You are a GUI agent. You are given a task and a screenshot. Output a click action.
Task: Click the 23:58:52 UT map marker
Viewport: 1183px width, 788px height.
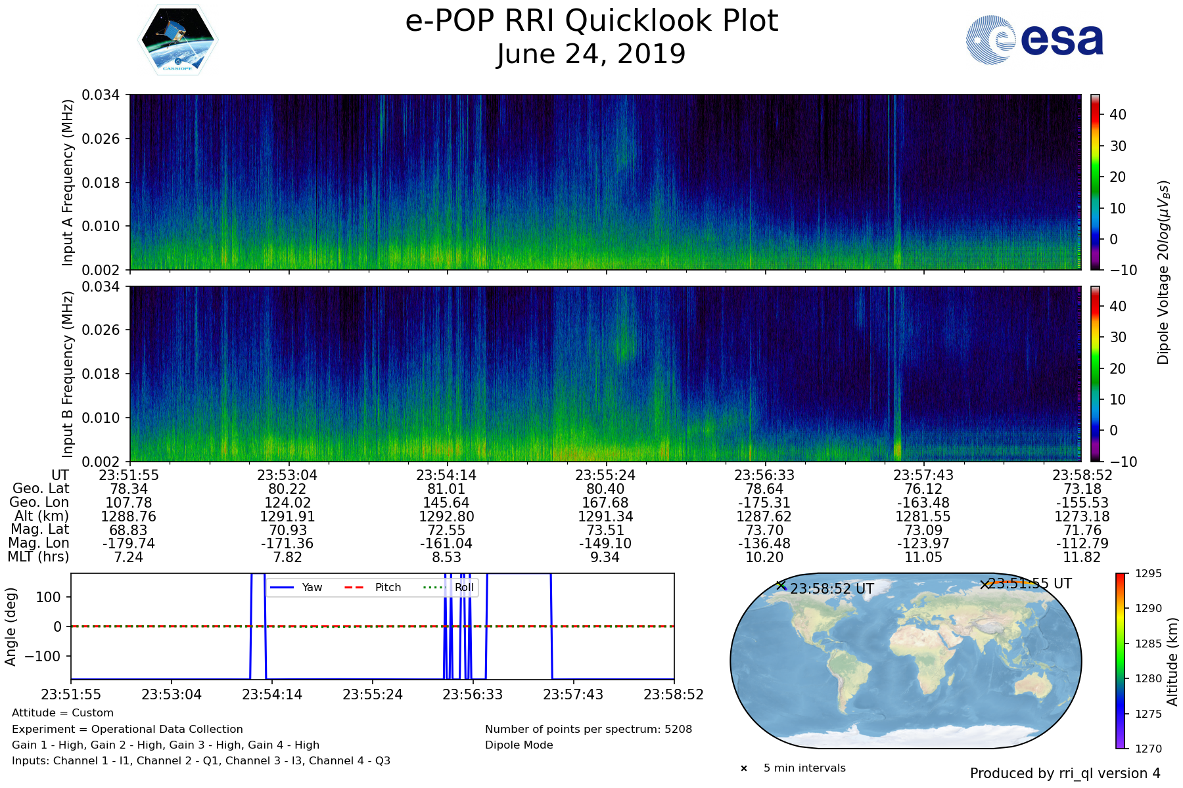[x=781, y=585]
